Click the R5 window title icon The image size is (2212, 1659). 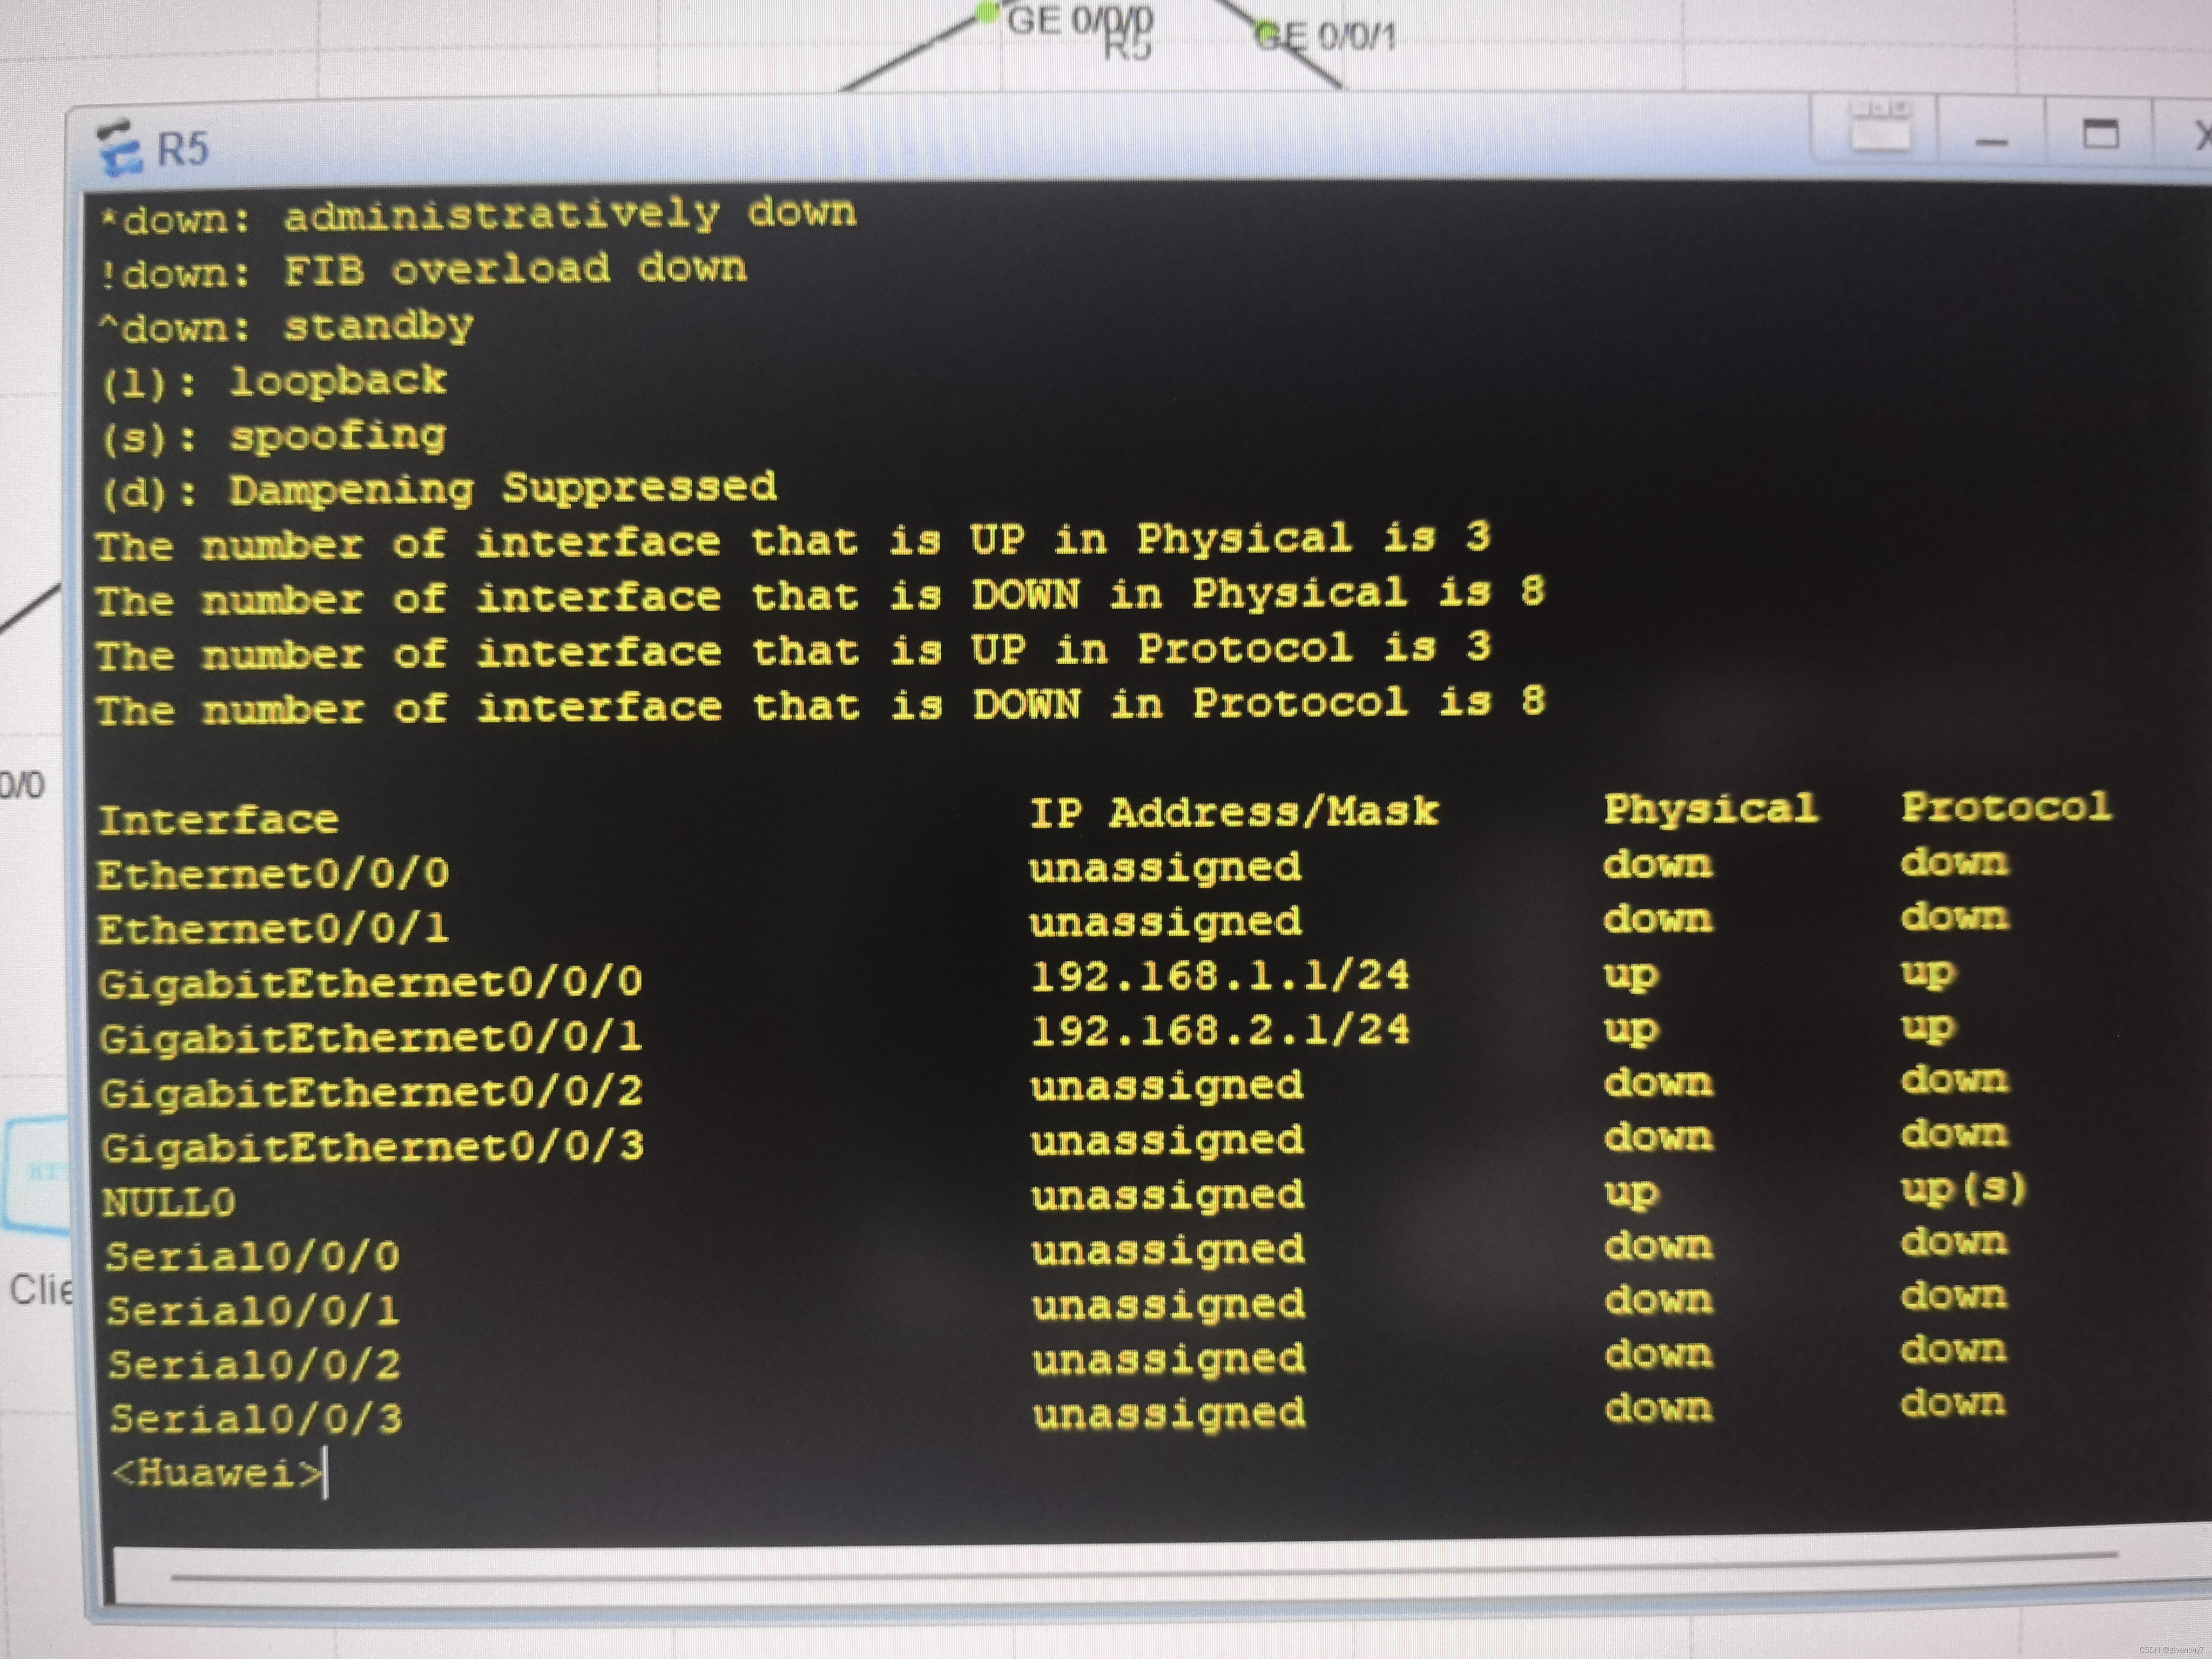pos(121,149)
